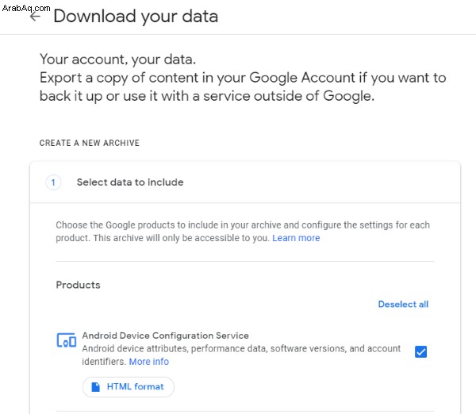Click the Products section heading
Viewport: 476px width, 414px height.
pos(78,285)
